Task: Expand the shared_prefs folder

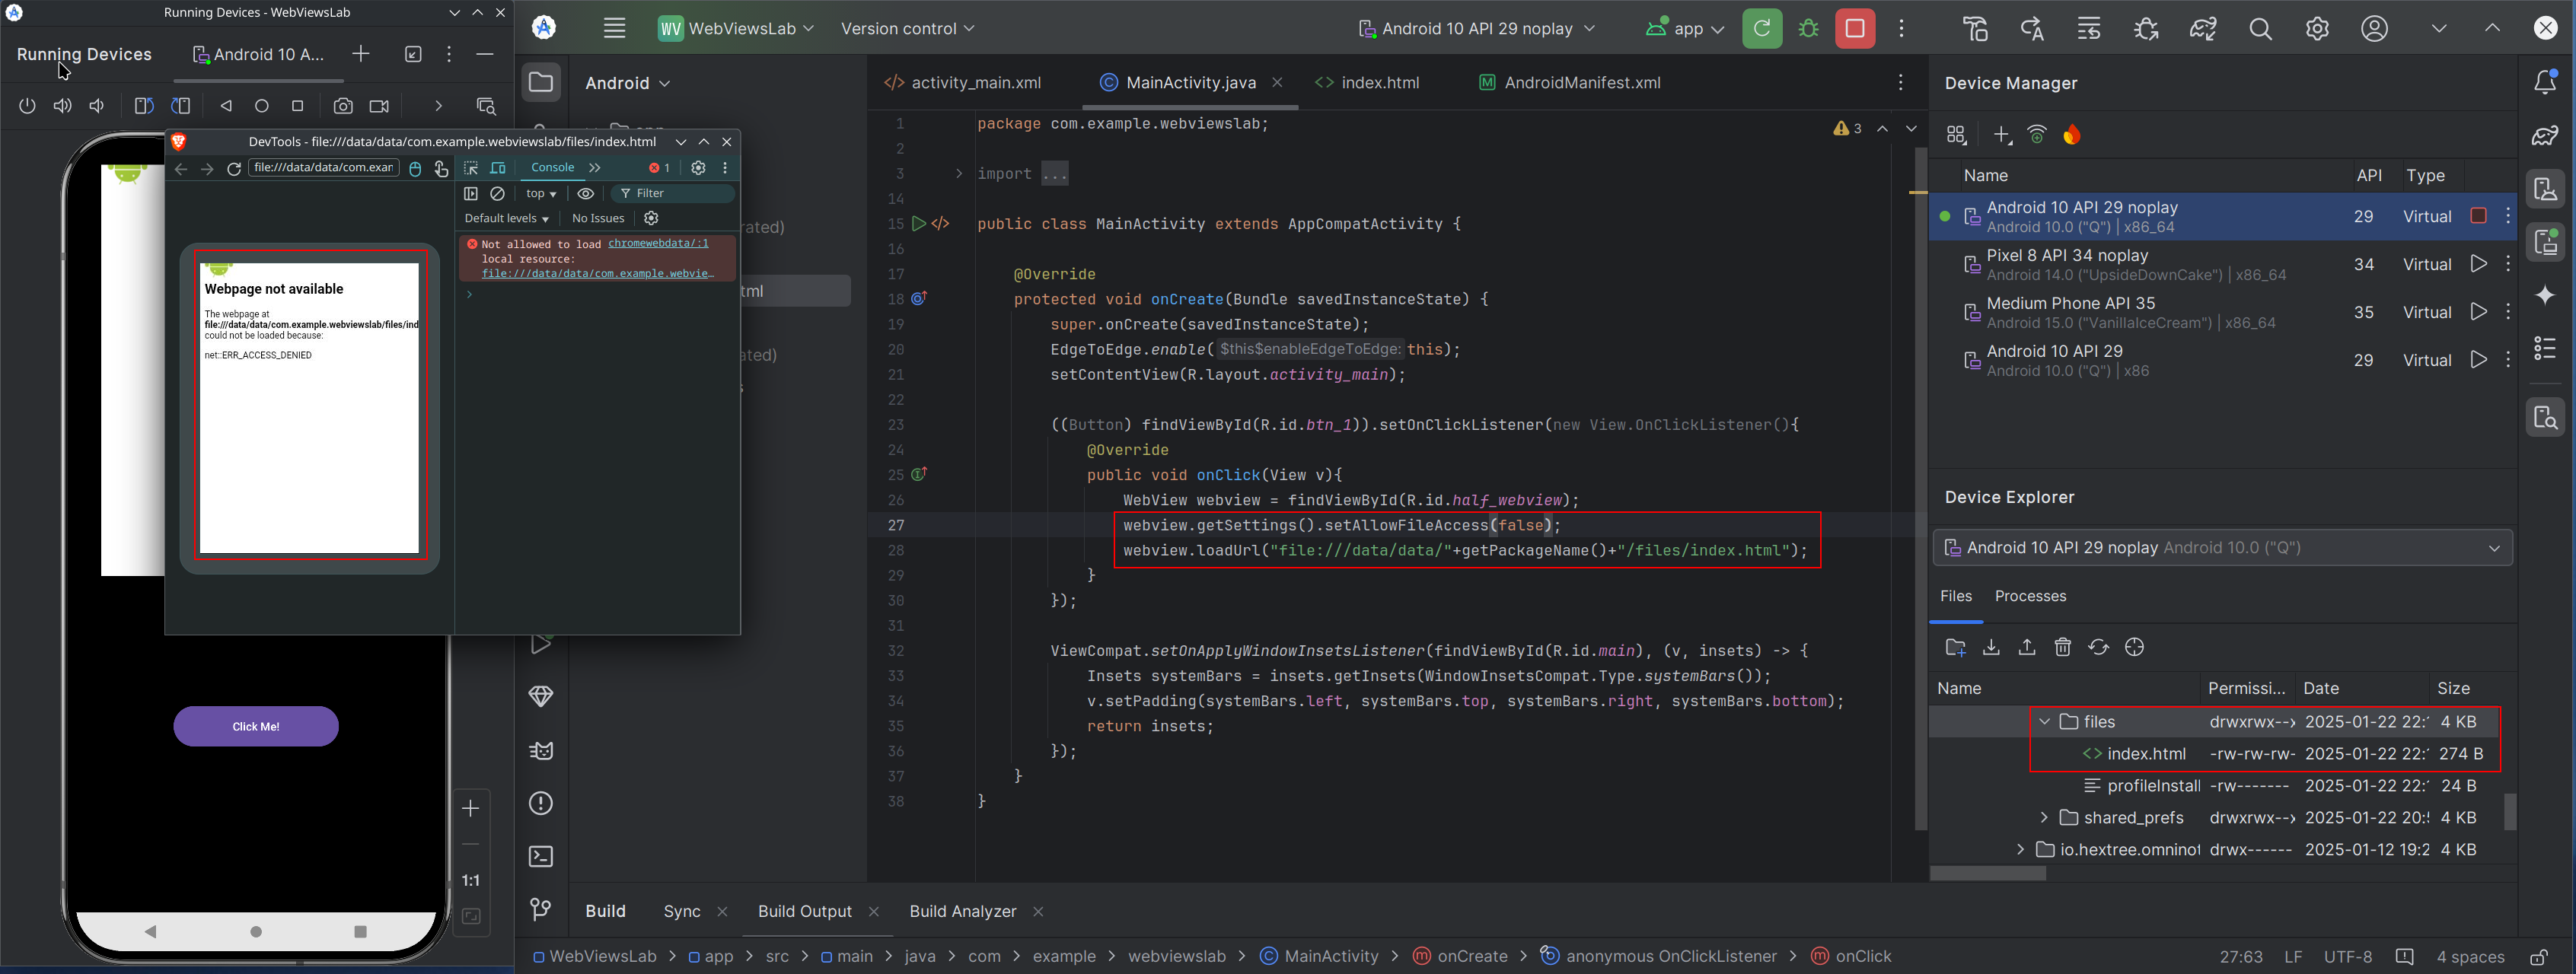Action: [x=2044, y=818]
